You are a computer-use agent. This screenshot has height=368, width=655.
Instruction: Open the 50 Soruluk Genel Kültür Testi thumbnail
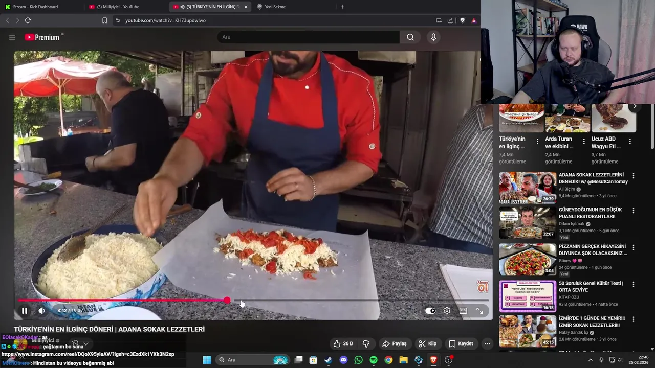[527, 296]
